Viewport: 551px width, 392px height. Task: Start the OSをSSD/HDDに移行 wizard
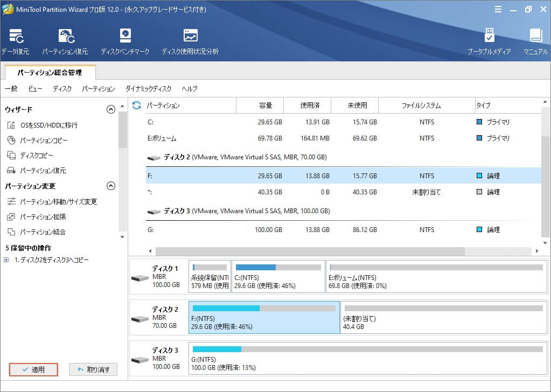(48, 125)
